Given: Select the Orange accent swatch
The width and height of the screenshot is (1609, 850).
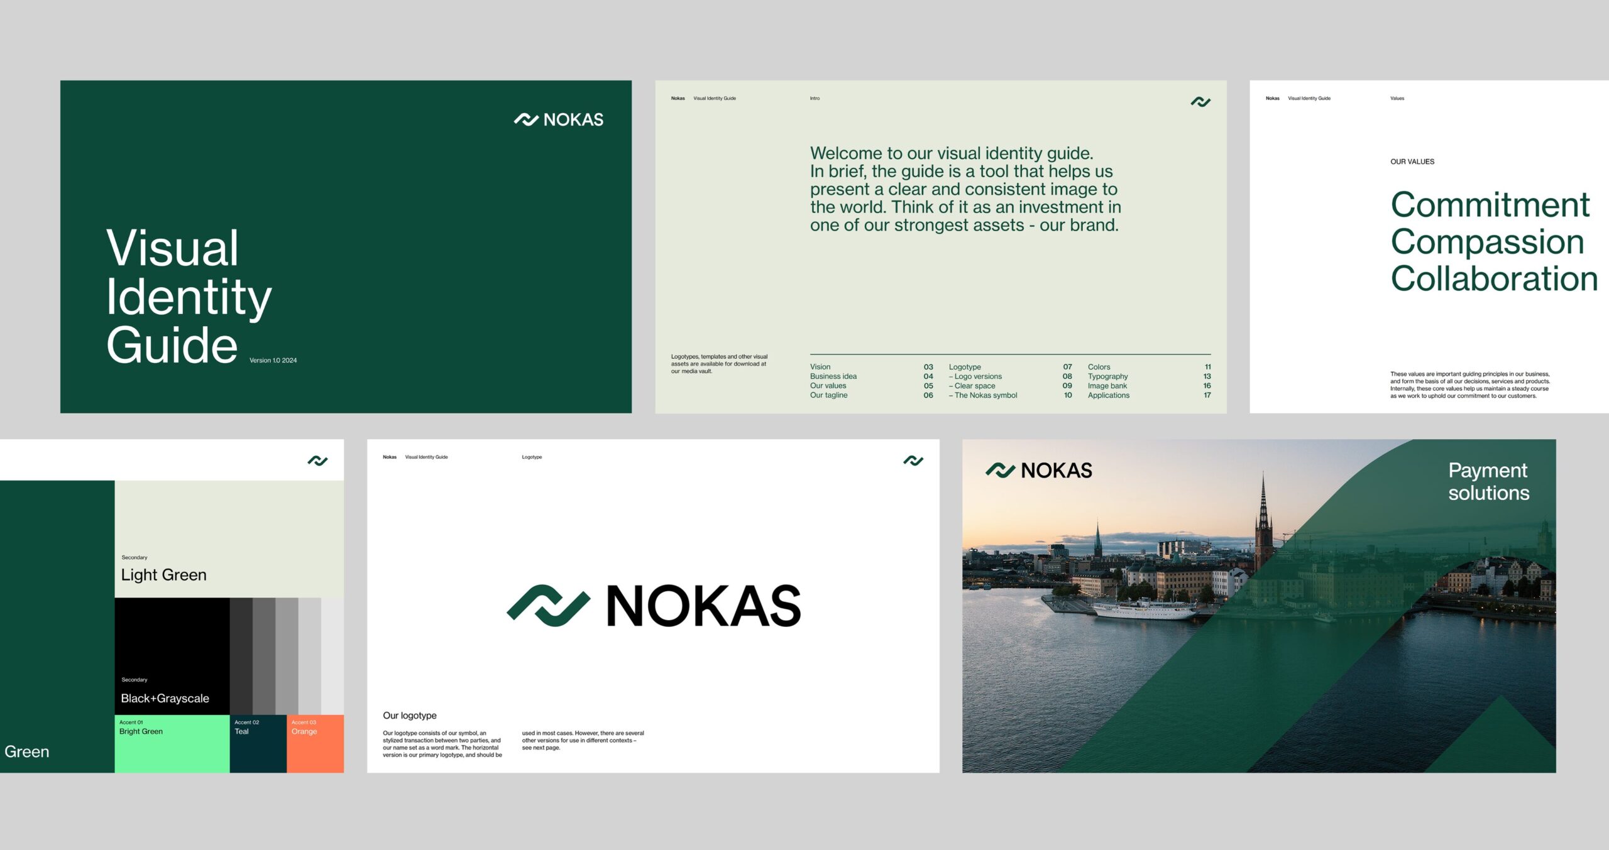Looking at the screenshot, I should [x=315, y=744].
